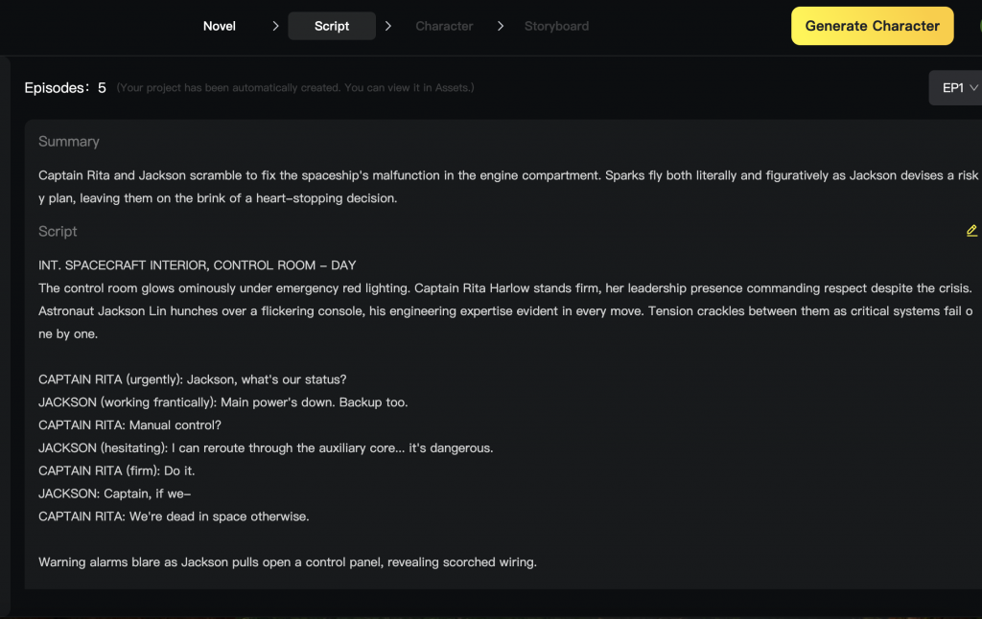
Task: Click the yellow pencil edit script icon
Action: pos(971,231)
